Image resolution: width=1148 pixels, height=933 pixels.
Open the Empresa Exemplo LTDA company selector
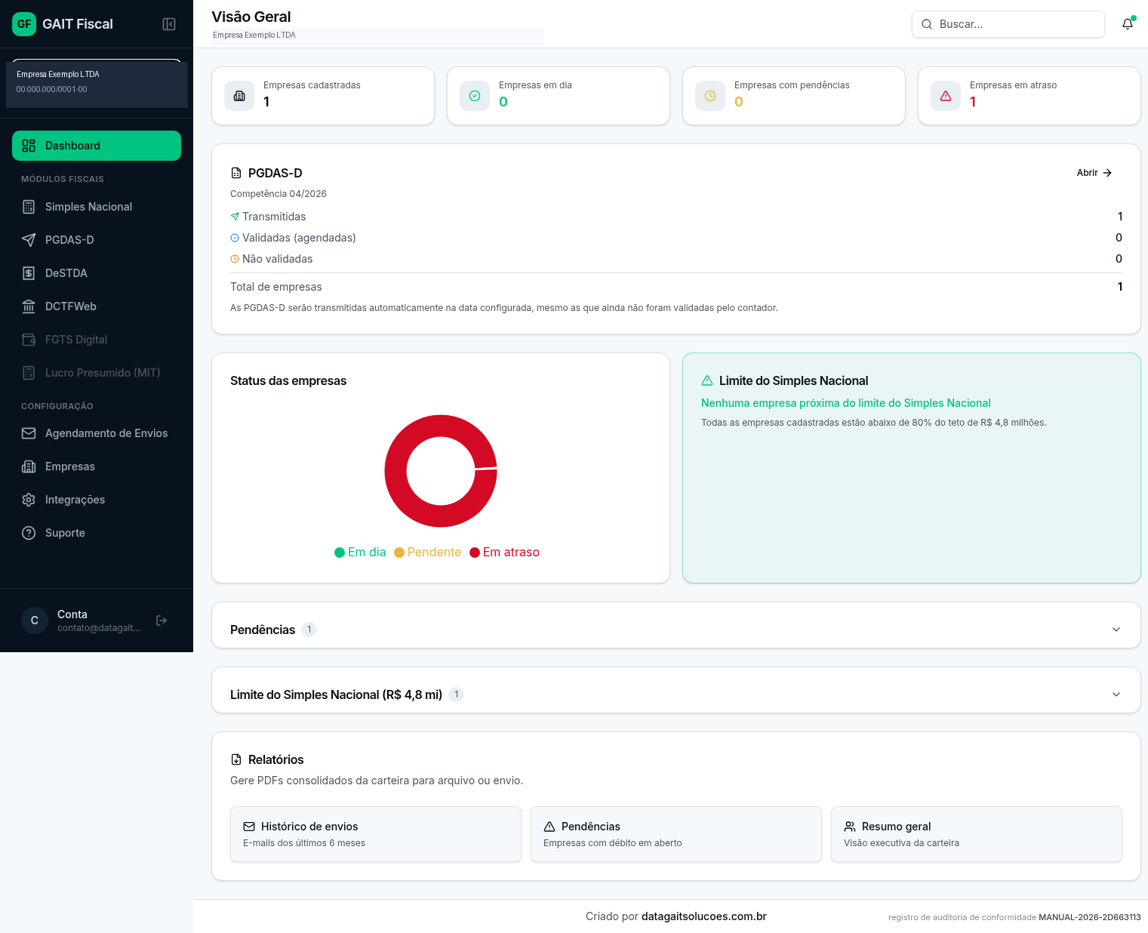(97, 83)
